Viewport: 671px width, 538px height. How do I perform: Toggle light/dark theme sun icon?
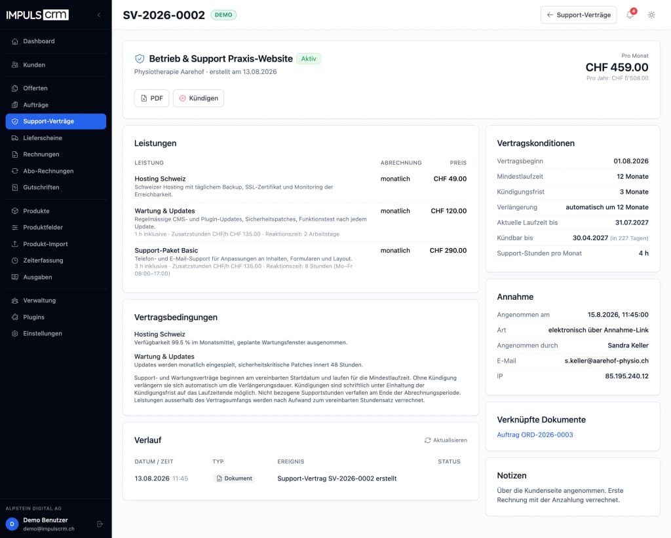[651, 15]
